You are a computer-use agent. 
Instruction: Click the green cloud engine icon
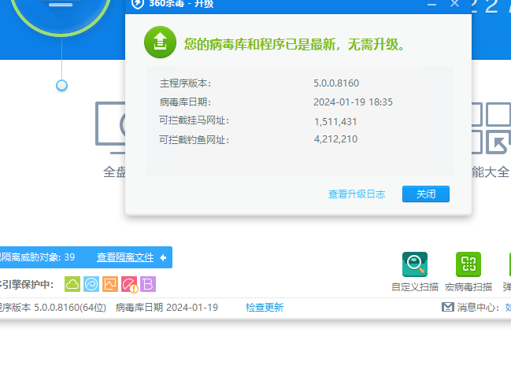pos(72,284)
